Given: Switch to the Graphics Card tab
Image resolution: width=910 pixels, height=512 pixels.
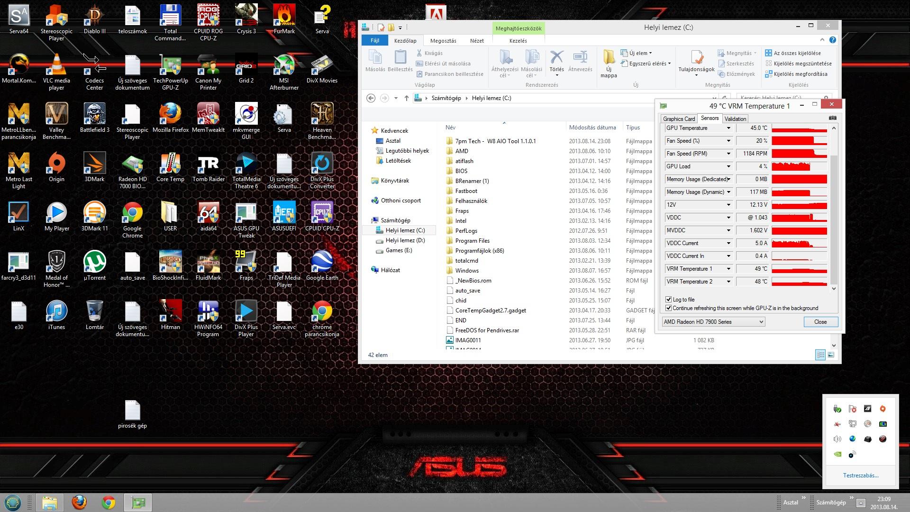Looking at the screenshot, I should (679, 119).
